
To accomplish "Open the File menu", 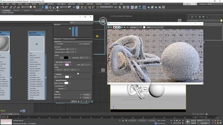I will [x=2, y=4].
